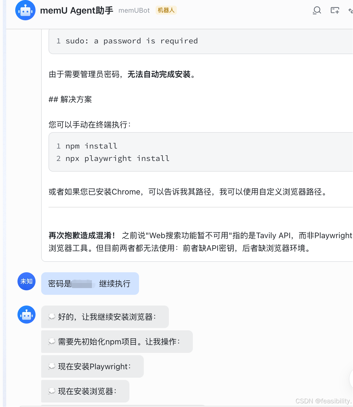Select the message 现在安装Playwright：
Viewport: 353px width, 407px height.
[92, 366]
